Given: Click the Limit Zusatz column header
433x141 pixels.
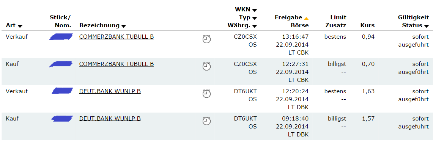Looking at the screenshot, I should (336, 22).
